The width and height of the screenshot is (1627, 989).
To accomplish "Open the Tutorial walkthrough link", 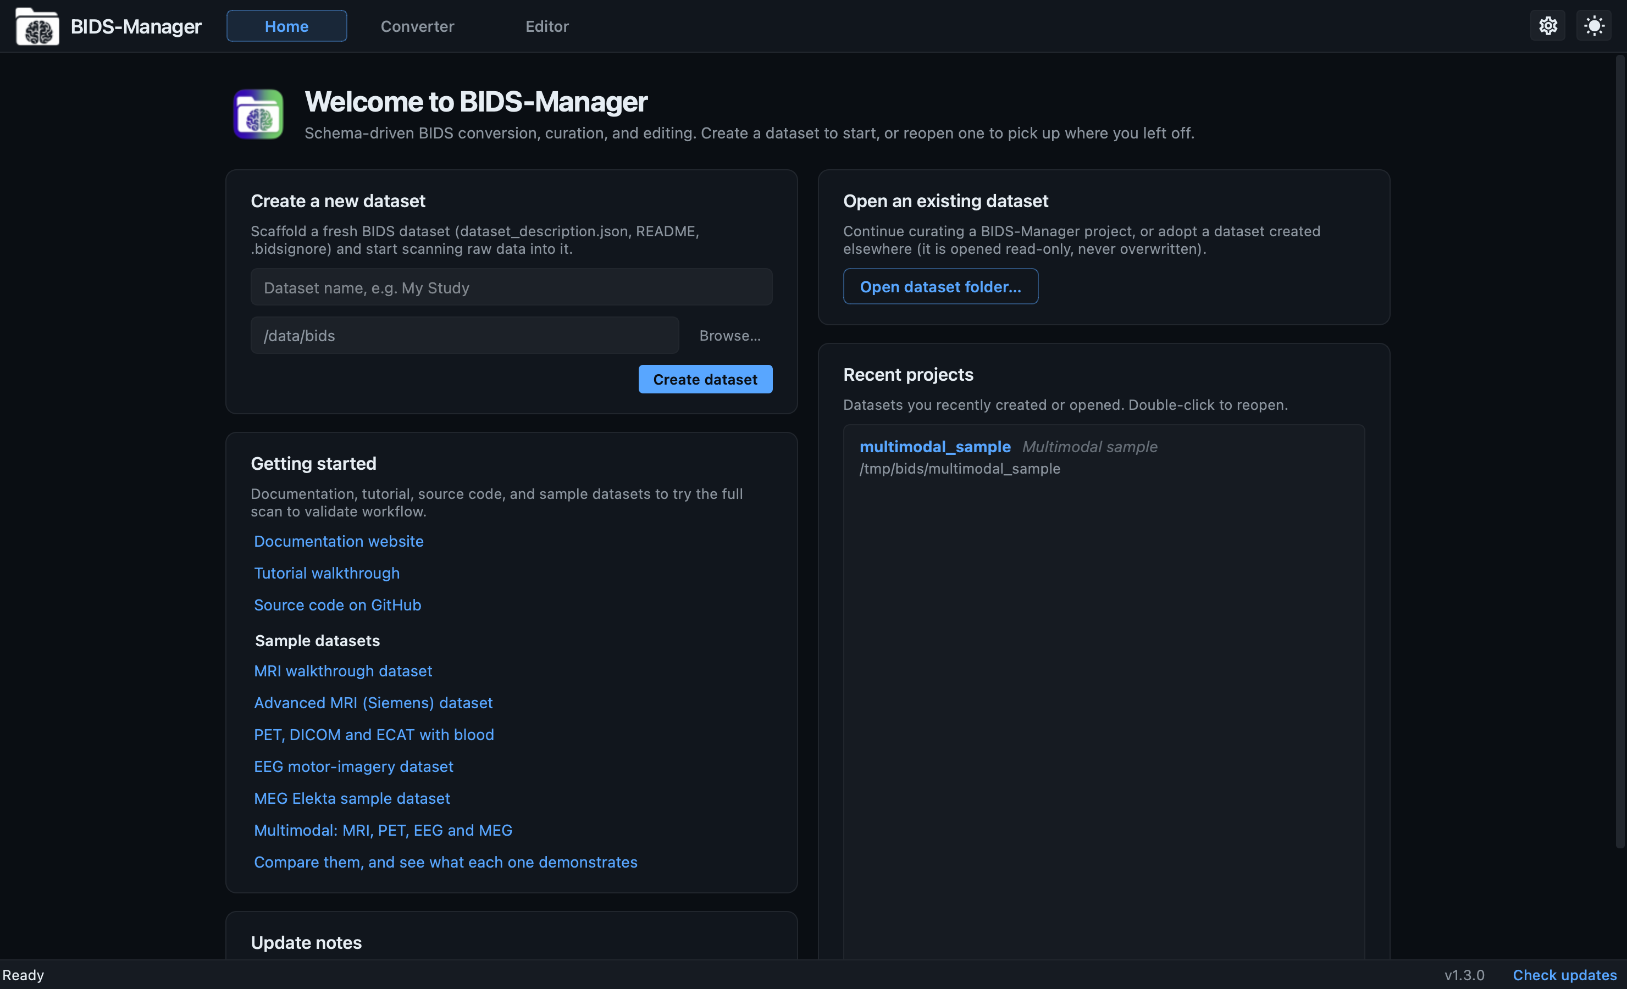I will (327, 573).
